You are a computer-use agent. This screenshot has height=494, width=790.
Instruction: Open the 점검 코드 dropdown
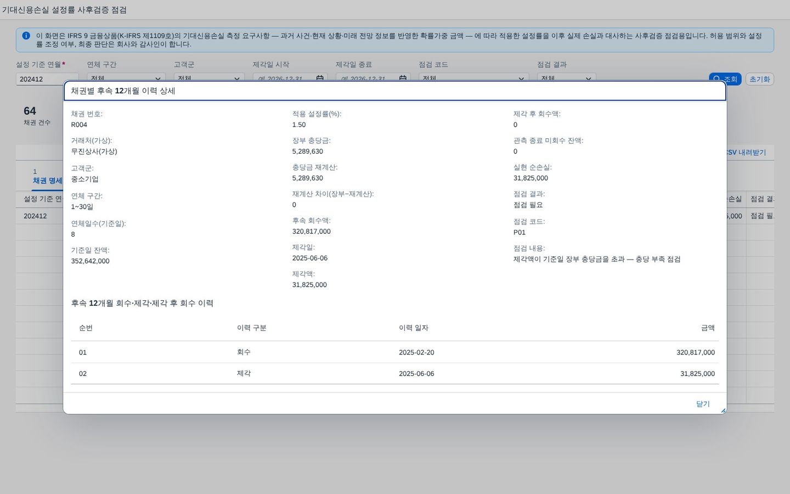(474, 78)
